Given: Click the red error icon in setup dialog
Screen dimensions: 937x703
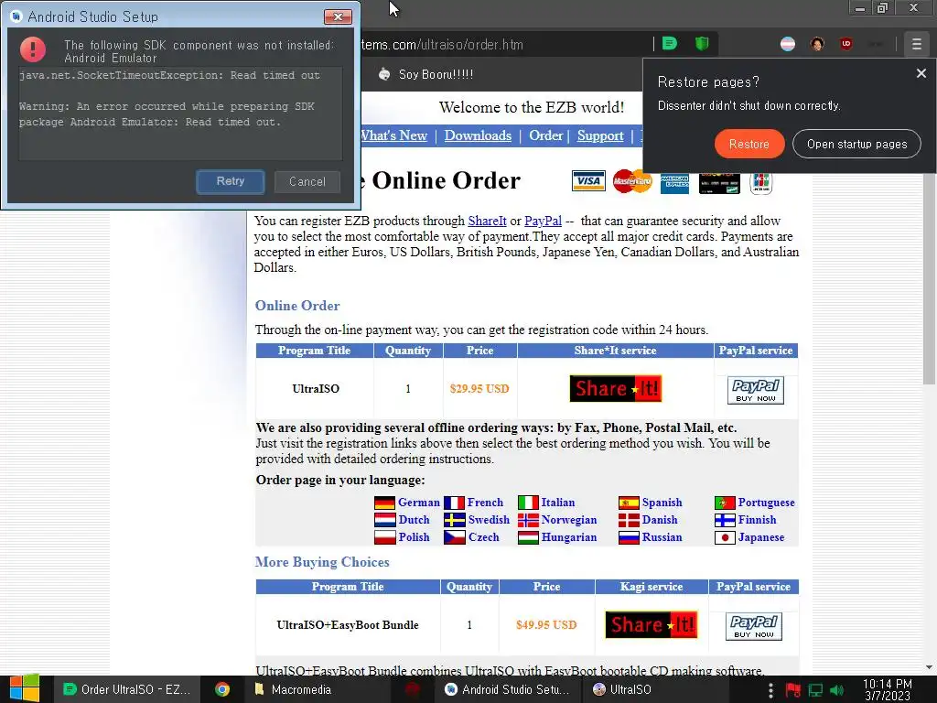Looking at the screenshot, I should 33,49.
